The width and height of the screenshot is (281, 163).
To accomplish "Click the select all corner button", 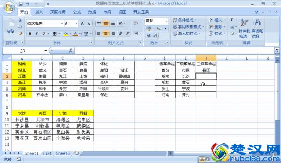I will pyautogui.click(x=7, y=58).
